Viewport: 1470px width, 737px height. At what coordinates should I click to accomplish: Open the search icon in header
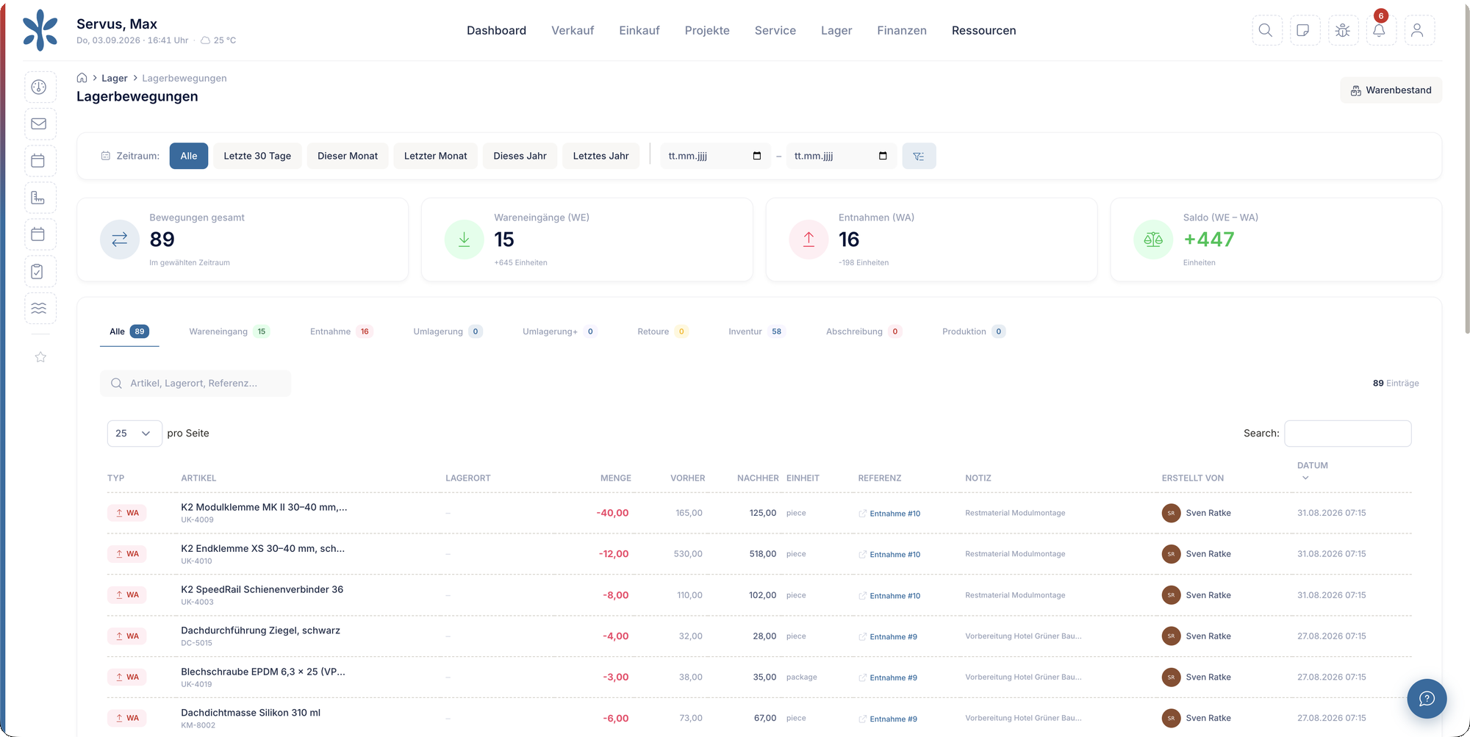1266,30
